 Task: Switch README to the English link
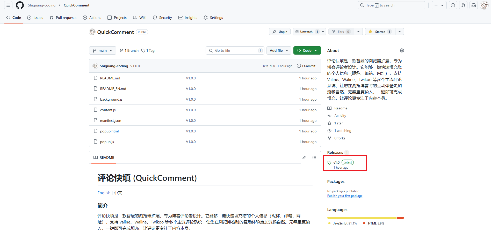[x=104, y=193]
